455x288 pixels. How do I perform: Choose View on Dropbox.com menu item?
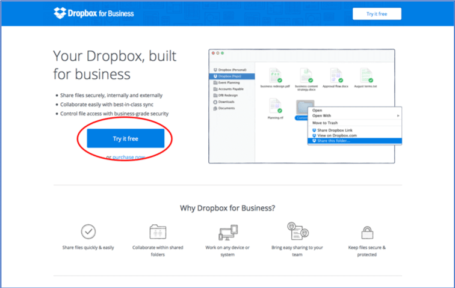(337, 135)
